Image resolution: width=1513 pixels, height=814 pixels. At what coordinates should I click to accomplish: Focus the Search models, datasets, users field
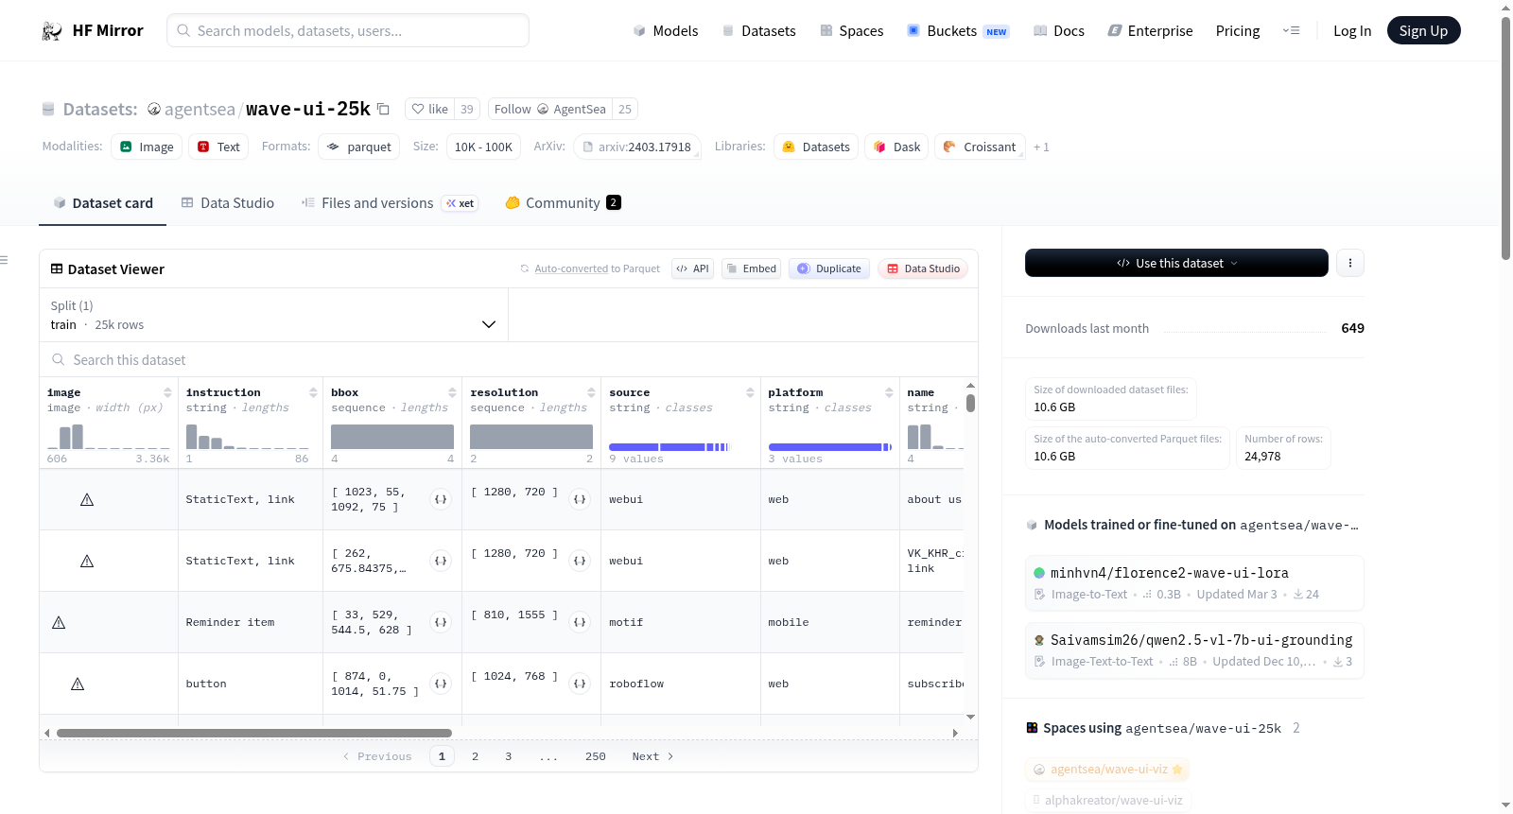(x=348, y=30)
